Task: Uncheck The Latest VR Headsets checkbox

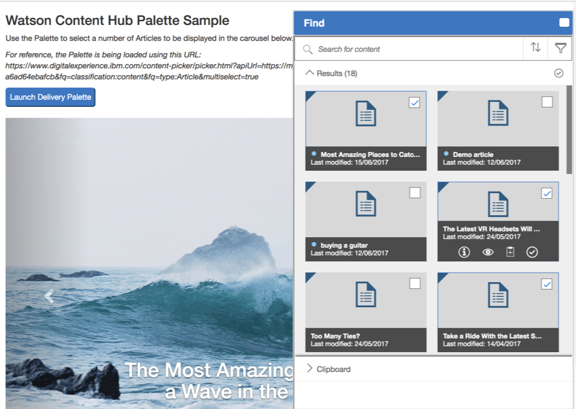Action: [547, 193]
